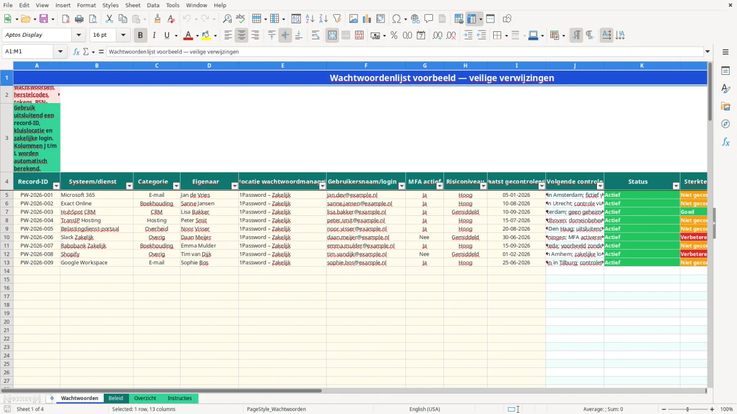Switch to the Instructies sheet tab
This screenshot has height=414, width=737.
coord(180,398)
